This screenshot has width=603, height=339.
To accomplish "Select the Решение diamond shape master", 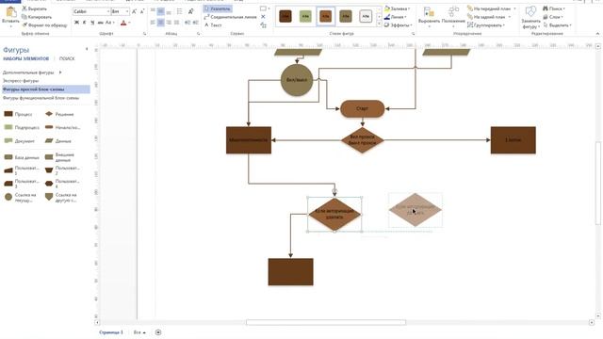I will tap(59, 114).
